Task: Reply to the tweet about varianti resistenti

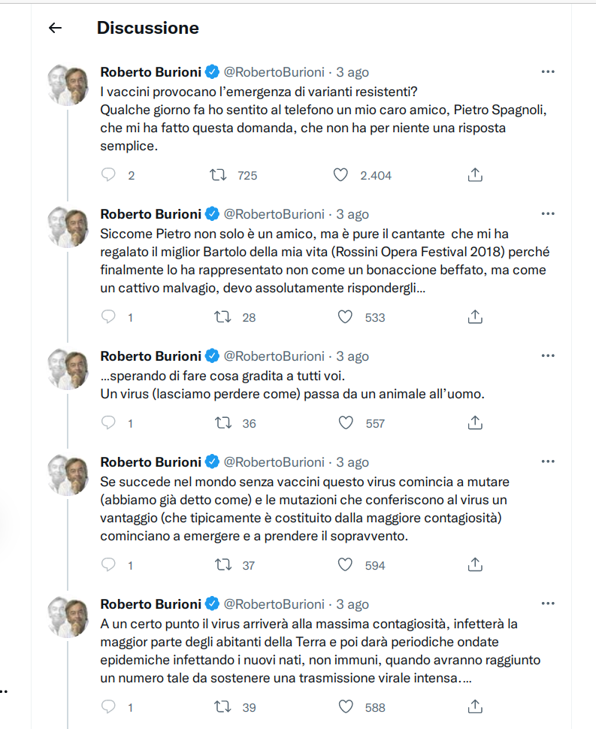Action: point(108,175)
